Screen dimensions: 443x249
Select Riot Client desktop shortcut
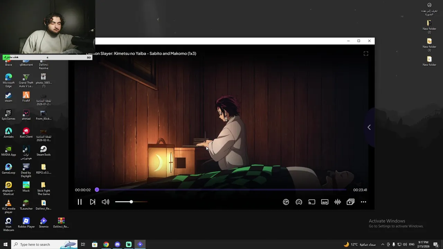pyautogui.click(x=26, y=133)
